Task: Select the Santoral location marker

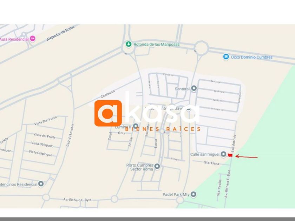Action: pos(194,88)
